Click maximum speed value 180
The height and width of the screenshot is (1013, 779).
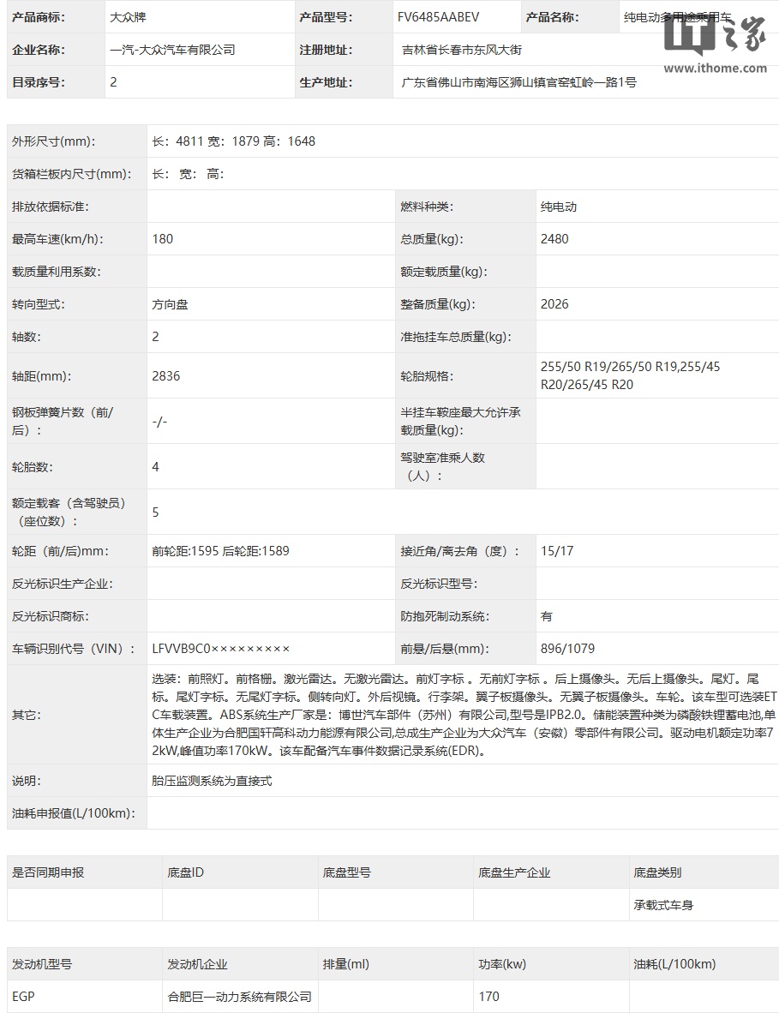click(163, 239)
